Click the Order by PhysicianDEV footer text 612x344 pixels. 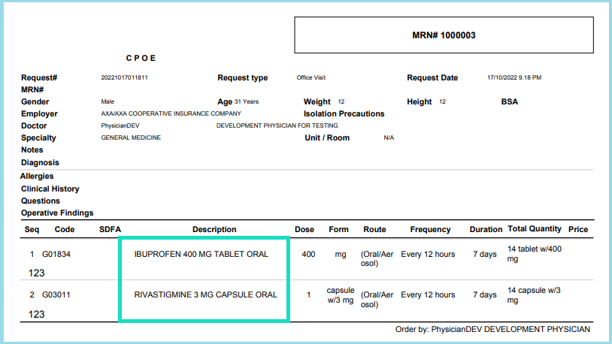(492, 329)
